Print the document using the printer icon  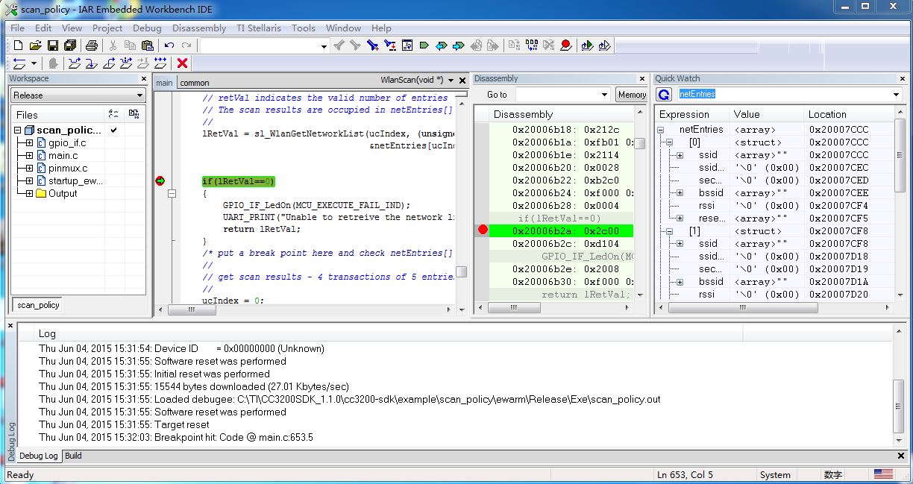tap(91, 45)
